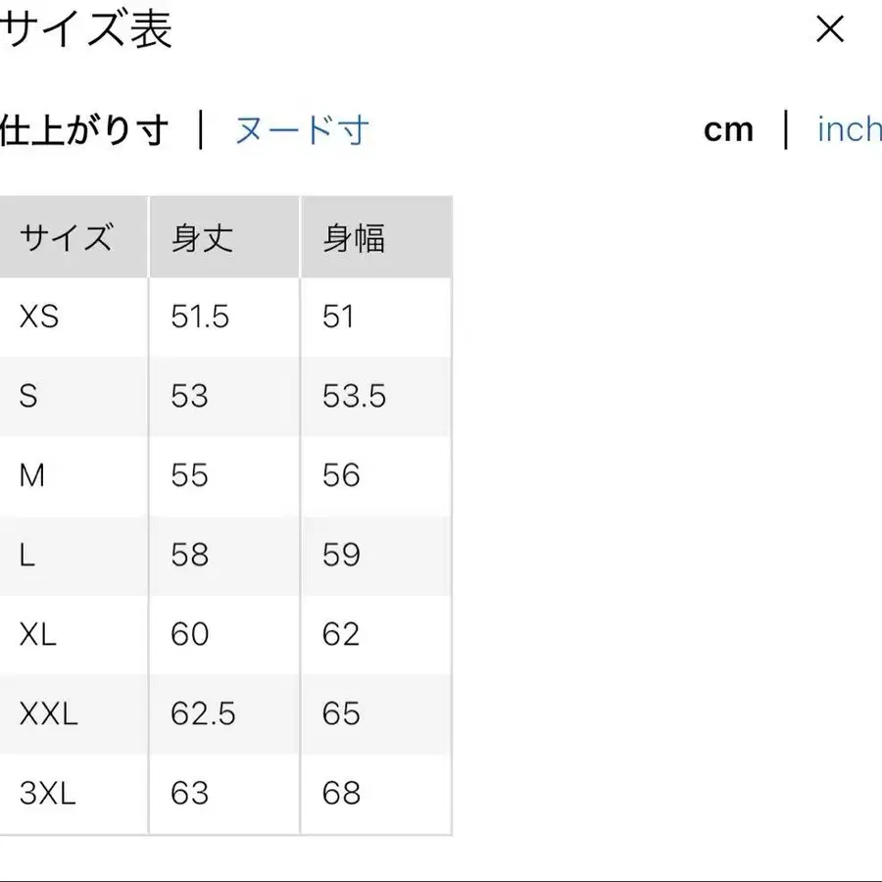Screen dimensions: 882x882
Task: Click the 身幅 column header
Action: (354, 238)
